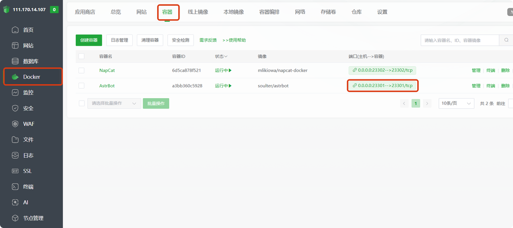Image resolution: width=513 pixels, height=228 pixels.
Task: Switch to 网络 tab
Action: click(300, 12)
